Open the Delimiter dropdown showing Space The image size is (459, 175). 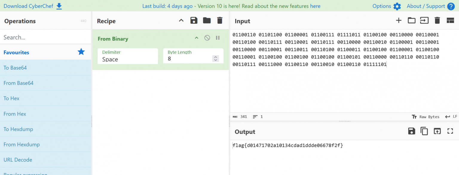coord(128,59)
